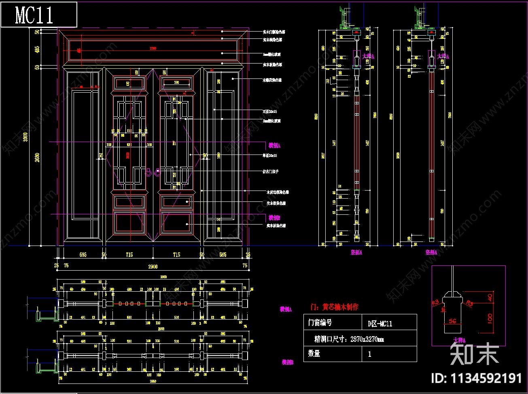Image resolution: width=528 pixels, height=394 pixels.
Task: Click the 单面30x25 annotation
Action: (270, 155)
